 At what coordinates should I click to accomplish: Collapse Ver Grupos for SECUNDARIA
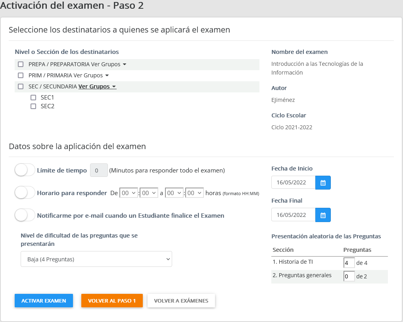[x=97, y=86]
